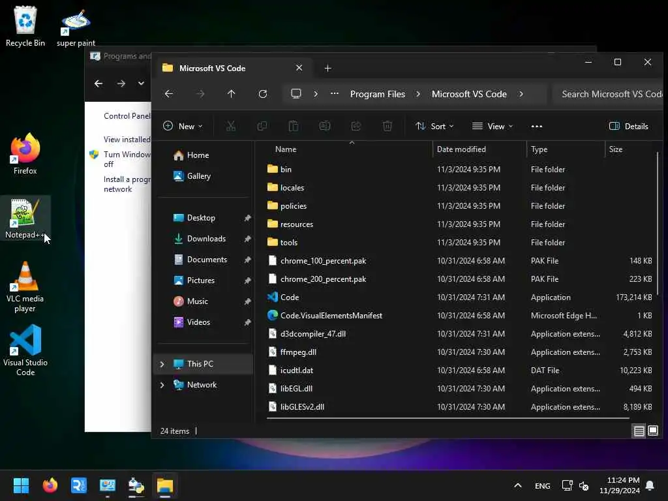Click the horizontal scrollbar below file list

448,418
